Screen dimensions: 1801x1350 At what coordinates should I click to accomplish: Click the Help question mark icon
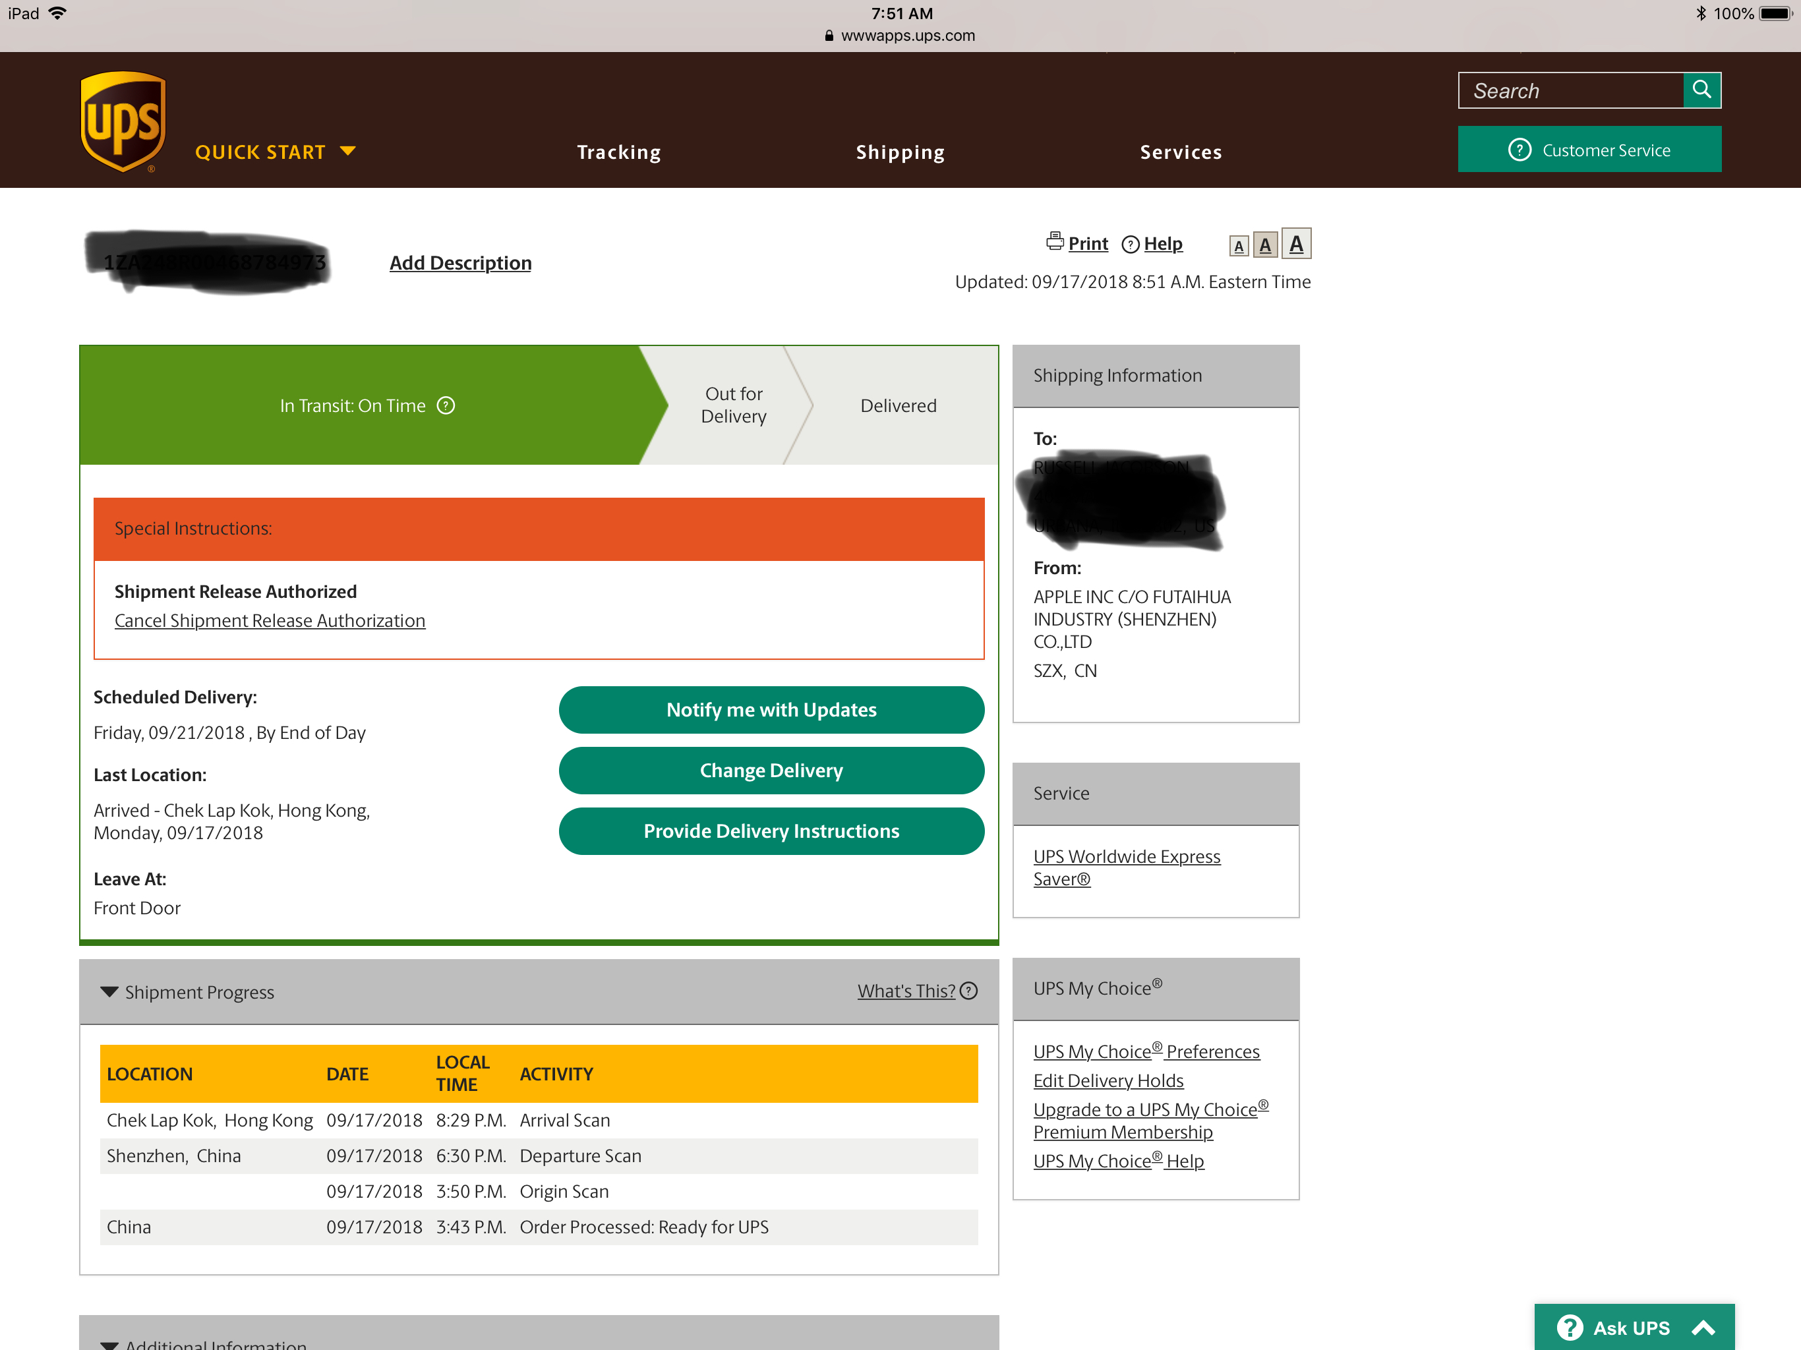click(1130, 245)
